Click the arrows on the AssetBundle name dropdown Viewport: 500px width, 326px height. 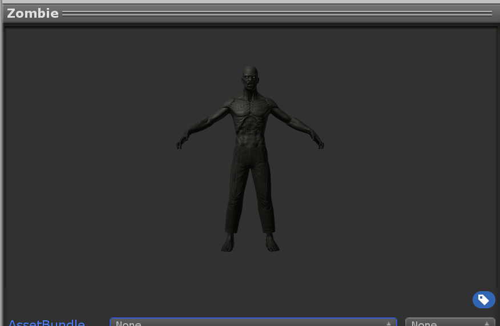pos(389,323)
